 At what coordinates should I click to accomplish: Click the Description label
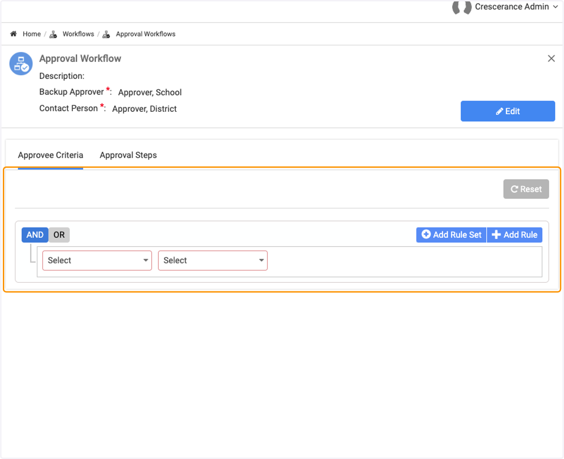click(x=62, y=76)
